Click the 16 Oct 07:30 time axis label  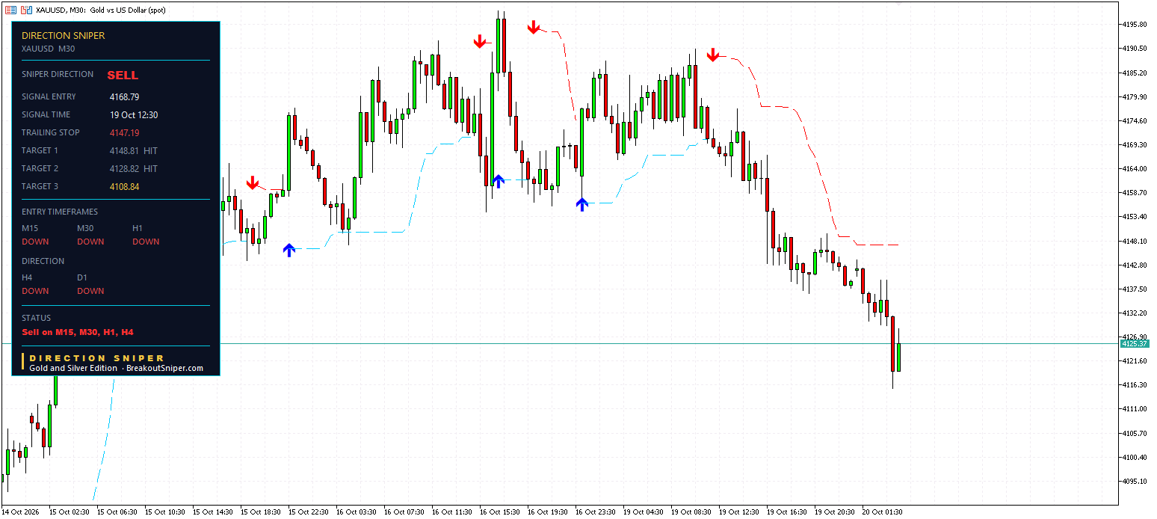(404, 512)
